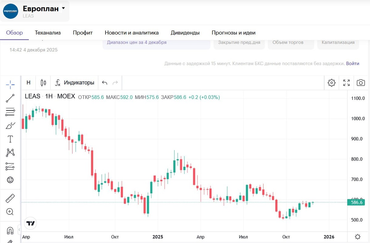Click the 2025 label on time axis
Screen dimensions: 370x243
tap(158, 237)
